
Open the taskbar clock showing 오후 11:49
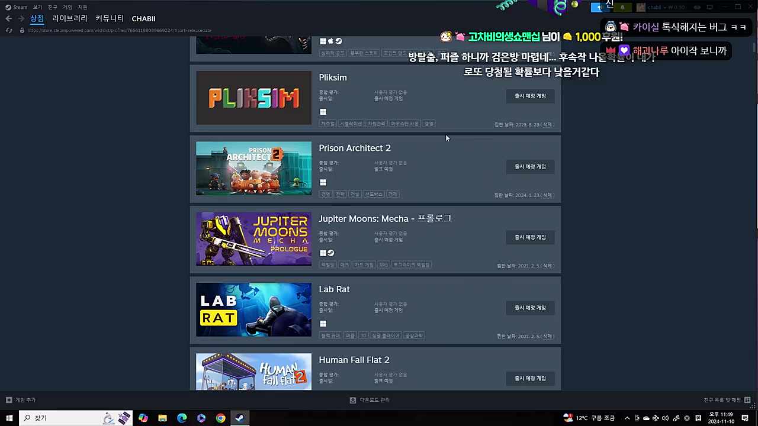pyautogui.click(x=721, y=418)
